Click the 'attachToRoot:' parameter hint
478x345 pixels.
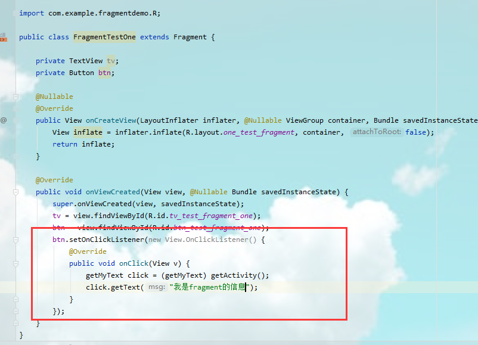(x=377, y=132)
